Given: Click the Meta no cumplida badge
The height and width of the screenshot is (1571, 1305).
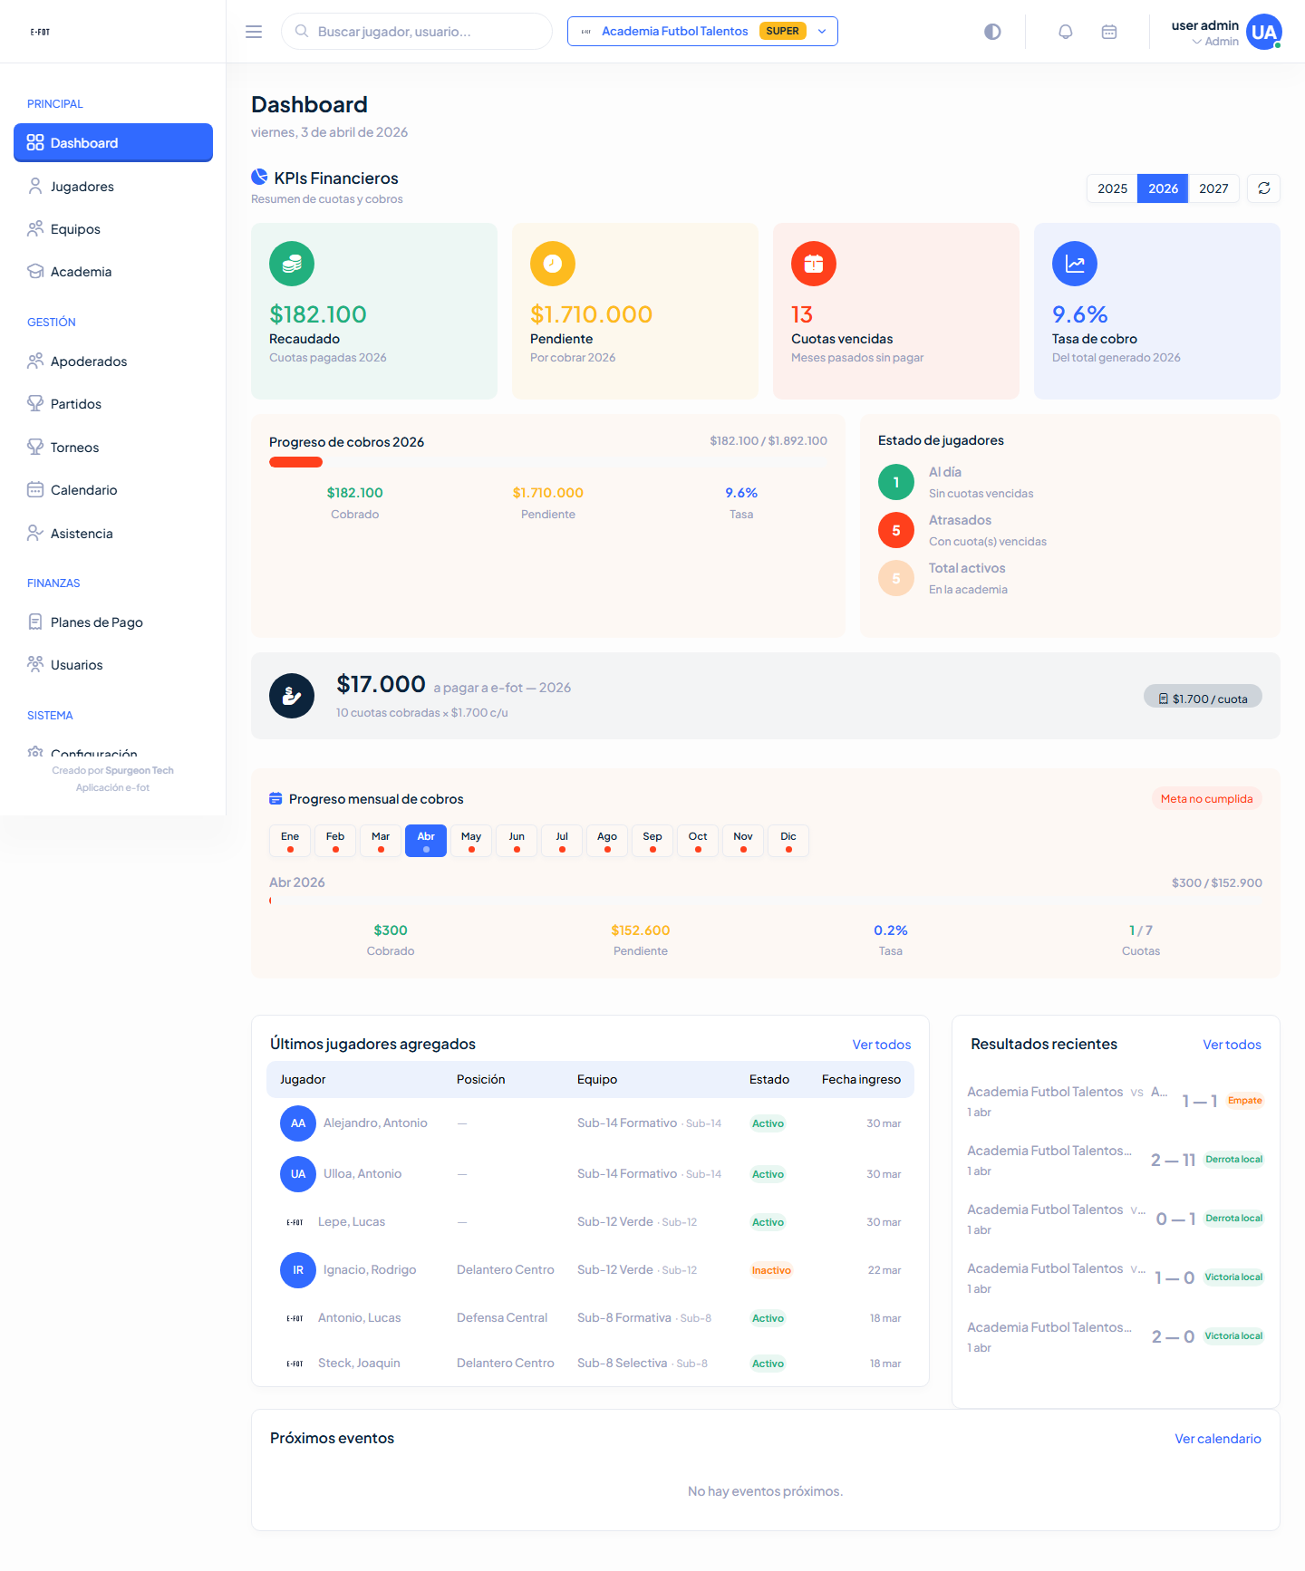Looking at the screenshot, I should point(1206,799).
